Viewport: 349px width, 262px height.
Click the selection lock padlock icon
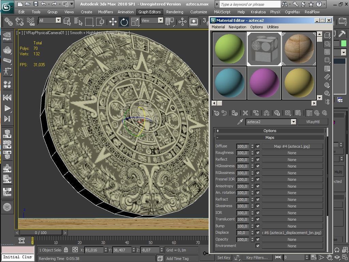point(66,250)
